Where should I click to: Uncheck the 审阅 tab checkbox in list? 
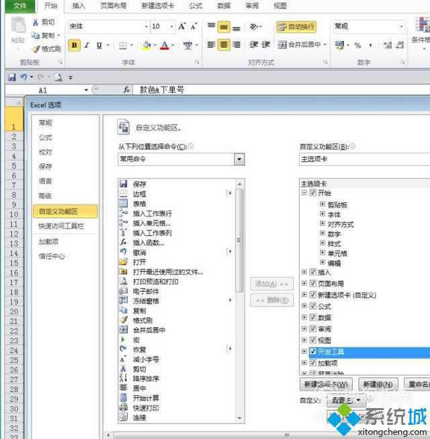tap(313, 329)
